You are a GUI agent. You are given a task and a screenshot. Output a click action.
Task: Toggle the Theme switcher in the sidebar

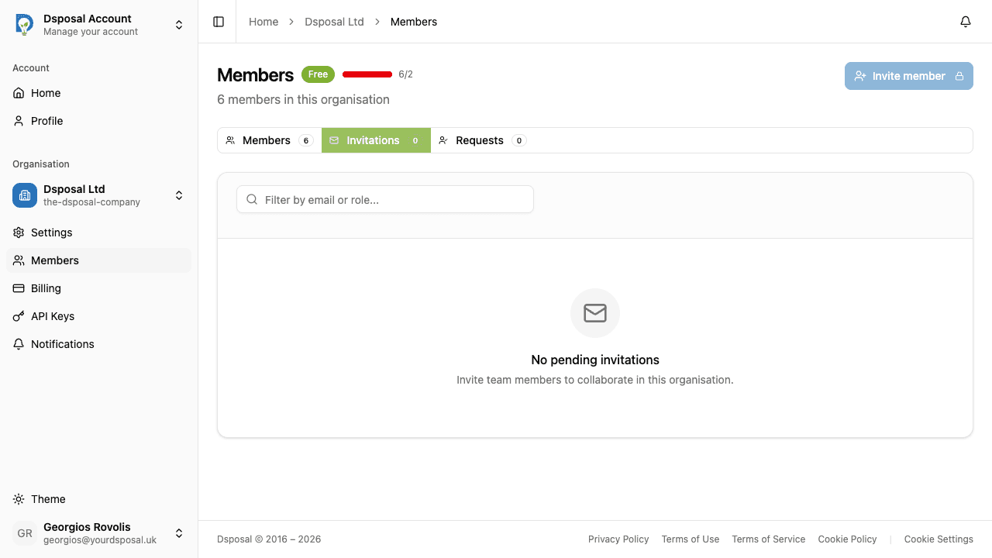click(39, 499)
